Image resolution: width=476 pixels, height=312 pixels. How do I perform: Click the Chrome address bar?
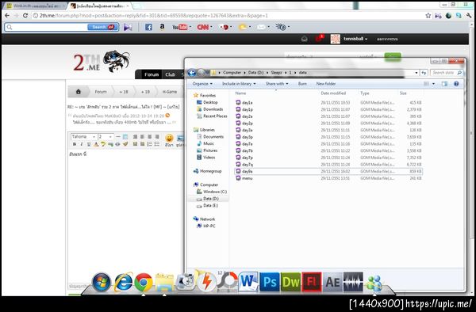(228, 16)
